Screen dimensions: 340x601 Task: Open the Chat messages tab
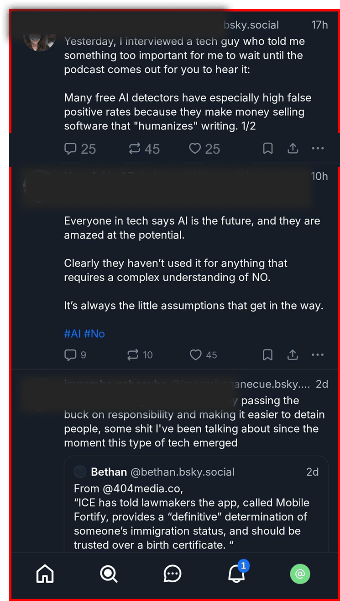point(173,574)
